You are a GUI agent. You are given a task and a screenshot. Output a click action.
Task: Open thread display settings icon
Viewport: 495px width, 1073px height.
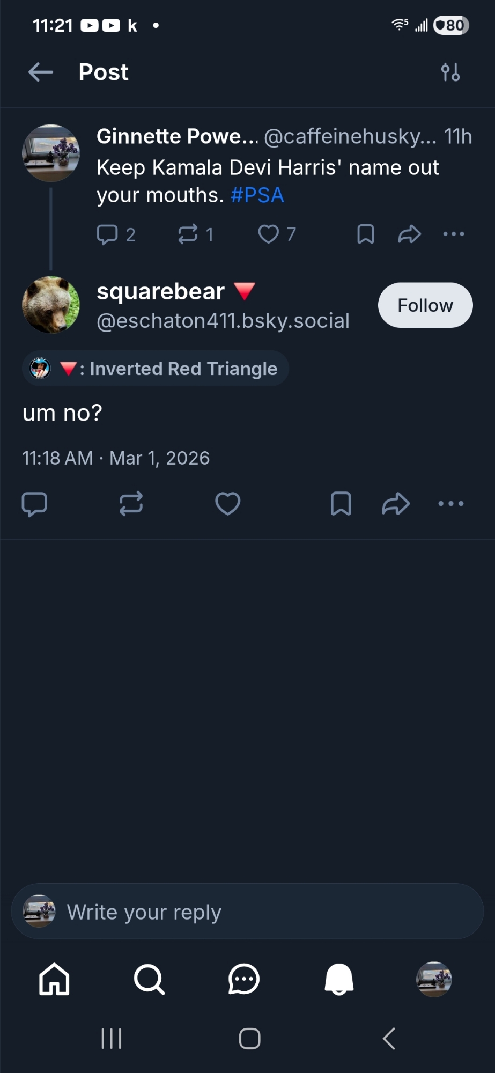click(x=450, y=72)
